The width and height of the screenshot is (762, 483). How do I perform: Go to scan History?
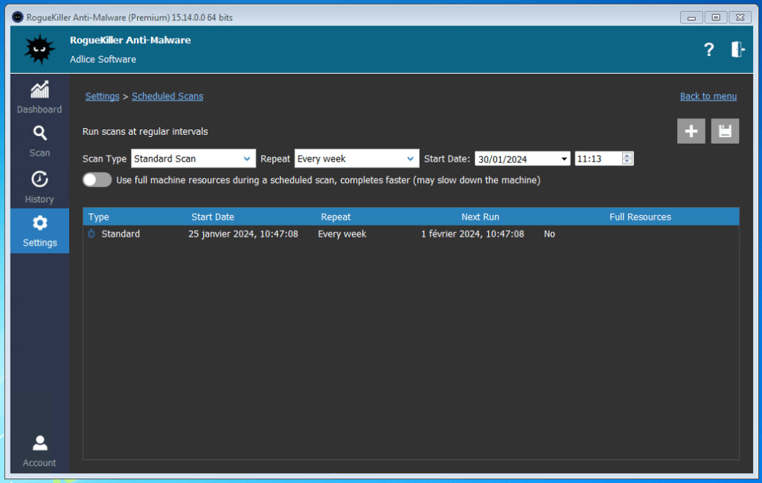tap(39, 187)
